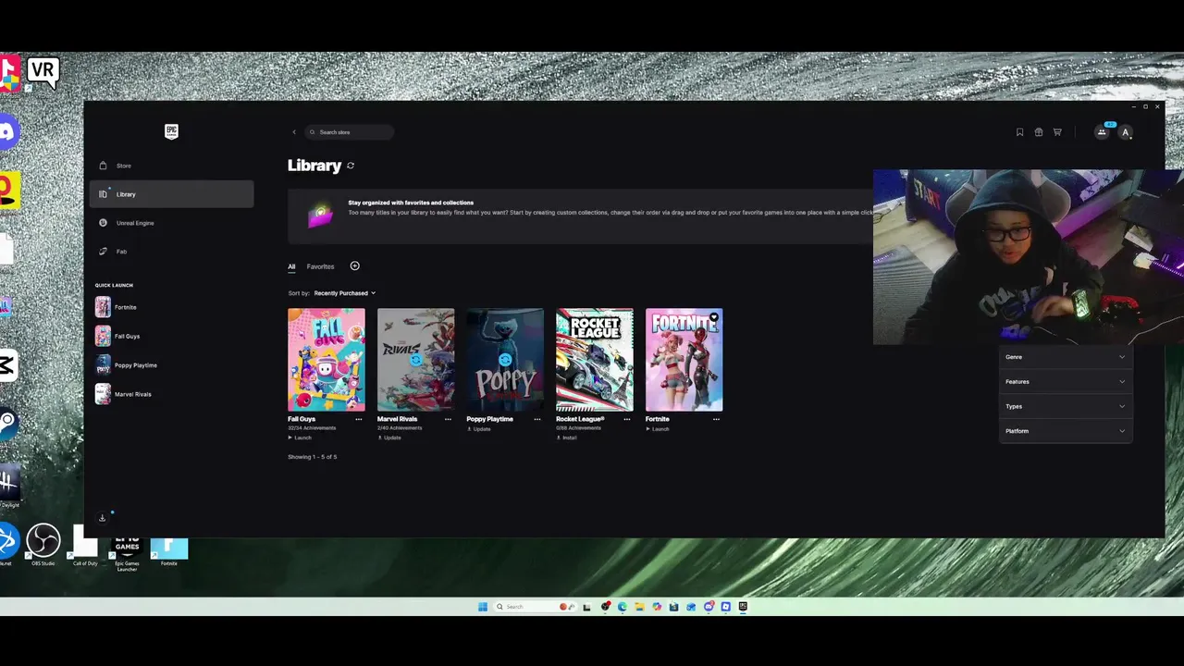This screenshot has height=666, width=1184.
Task: Go back using the back arrow
Action: [294, 132]
